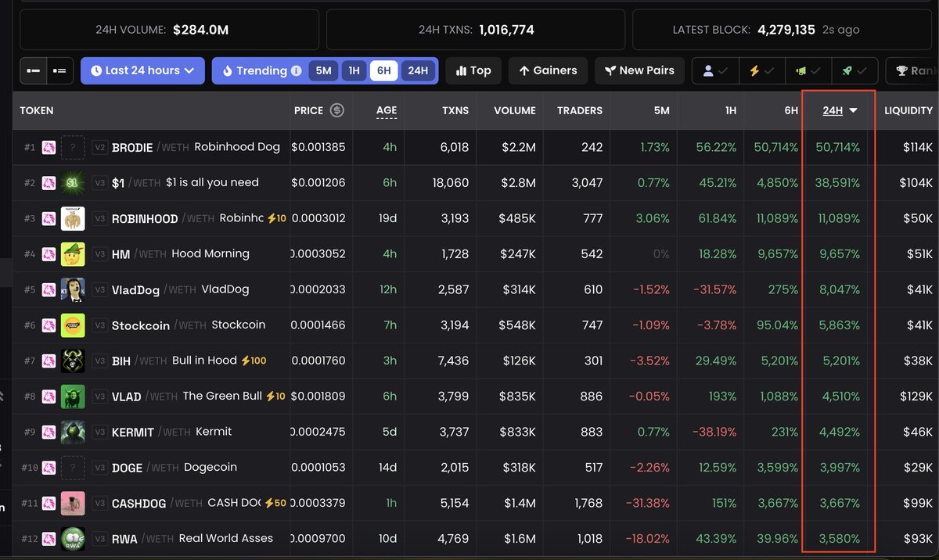Toggle the profile person filter

coord(715,70)
